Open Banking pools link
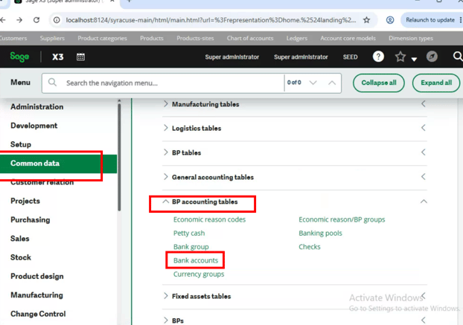 click(320, 233)
